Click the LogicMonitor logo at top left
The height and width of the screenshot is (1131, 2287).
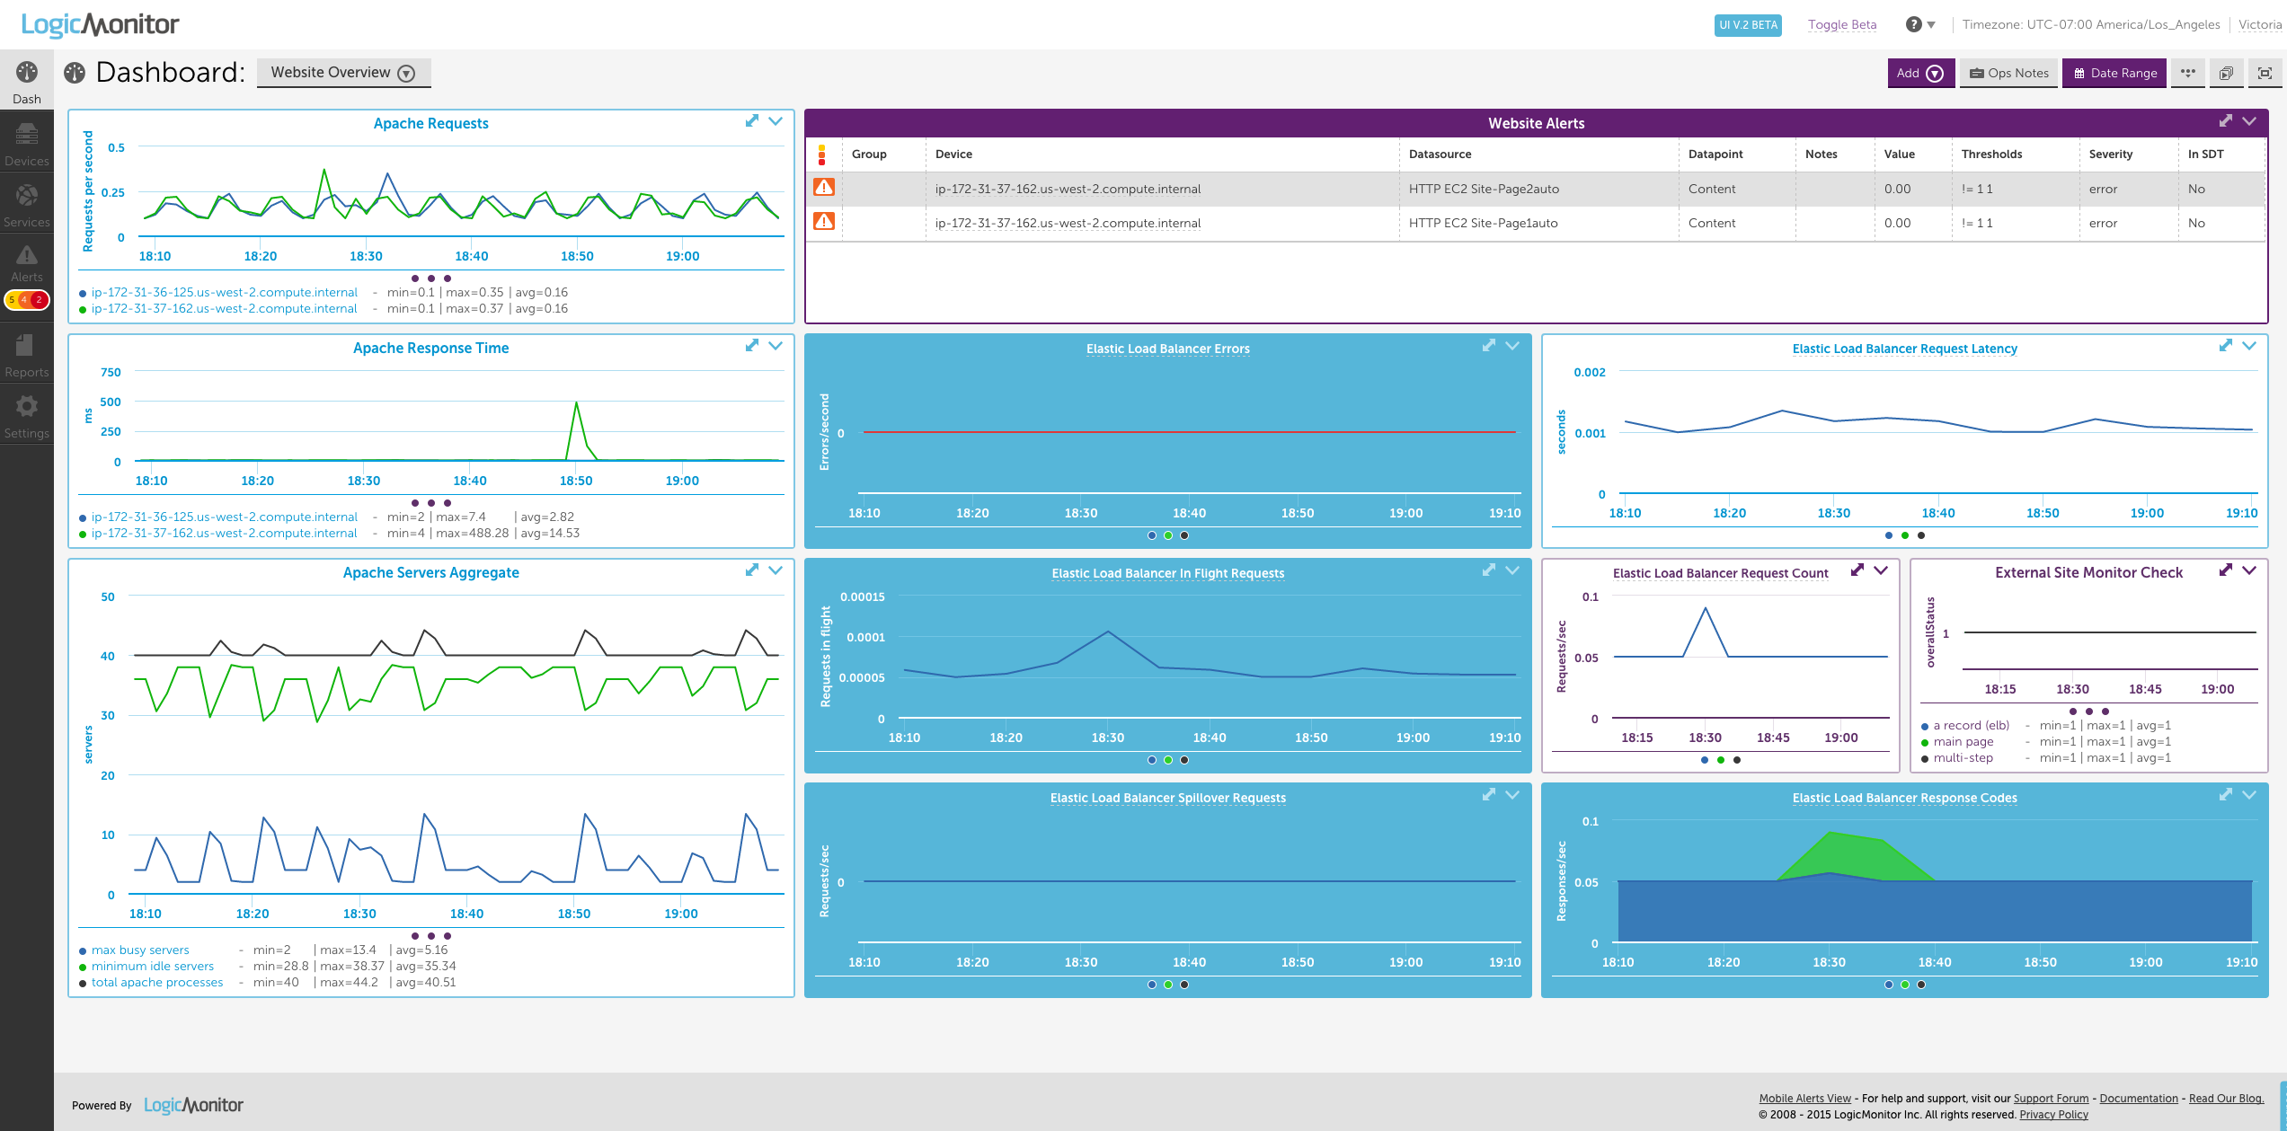pyautogui.click(x=100, y=24)
